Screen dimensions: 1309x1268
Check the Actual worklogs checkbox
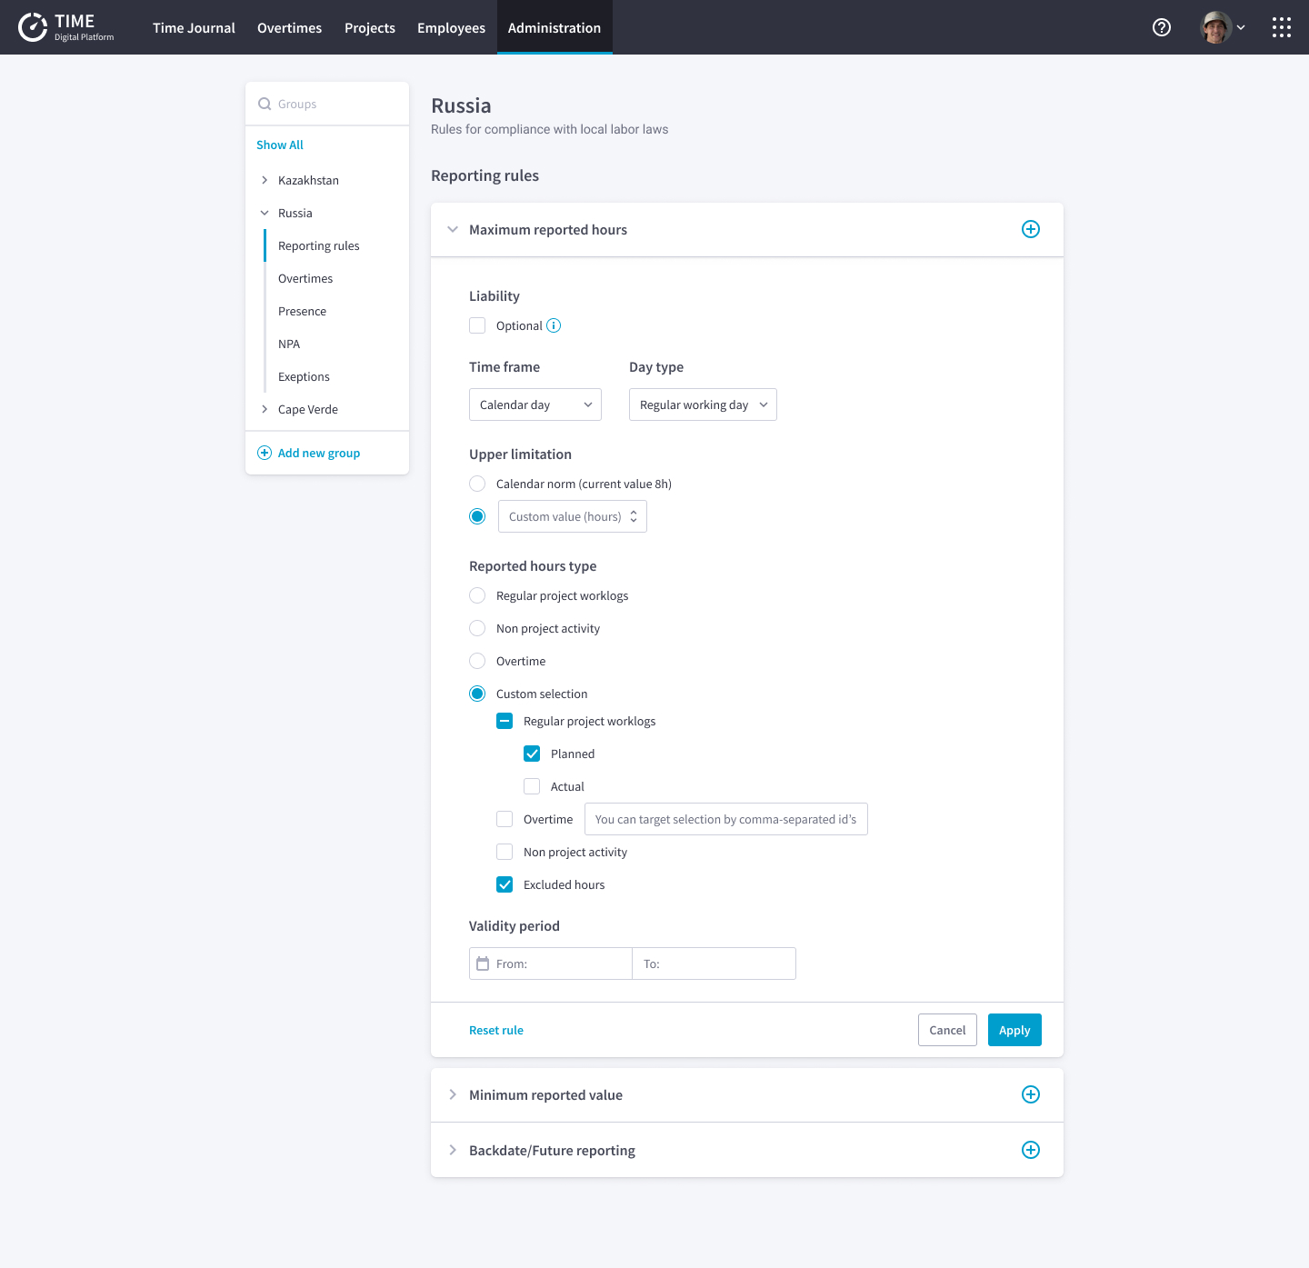532,786
